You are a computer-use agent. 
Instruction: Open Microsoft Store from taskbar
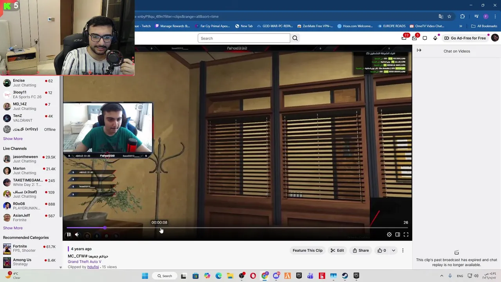[x=195, y=276]
